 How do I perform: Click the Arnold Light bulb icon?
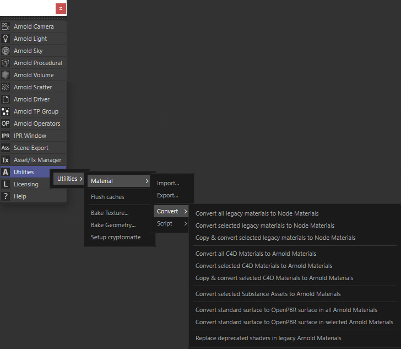pos(6,39)
